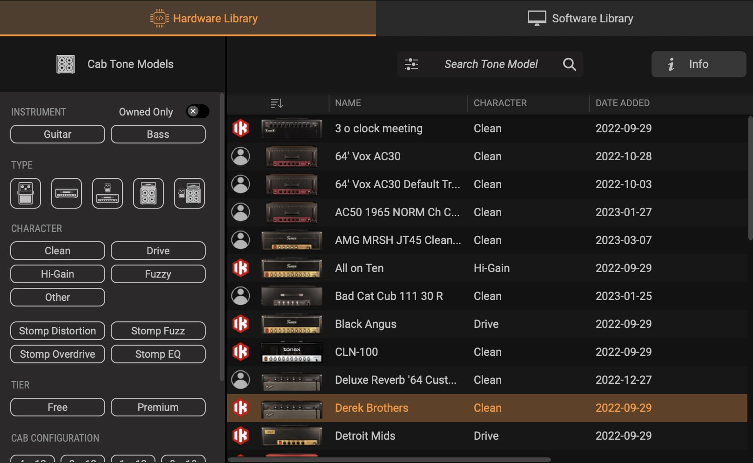
Task: Toggle the Guitar instrument filter
Action: (58, 134)
